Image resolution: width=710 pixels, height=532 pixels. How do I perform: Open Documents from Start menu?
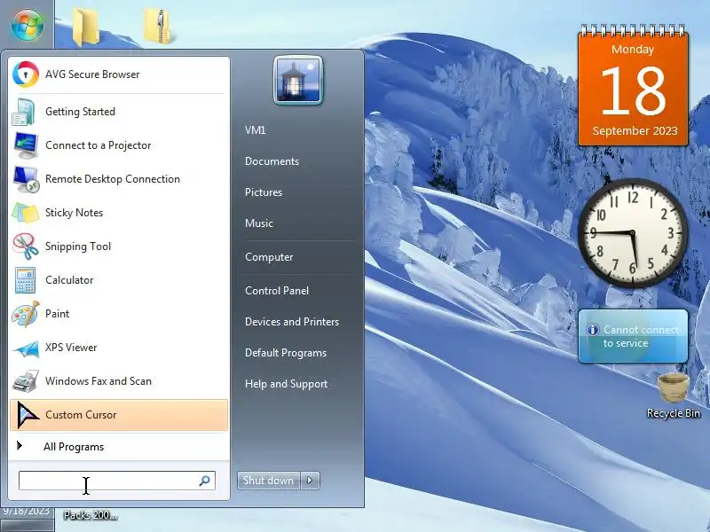tap(272, 161)
